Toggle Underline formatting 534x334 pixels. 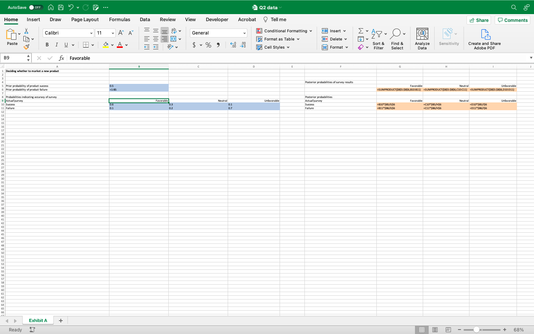click(x=66, y=45)
